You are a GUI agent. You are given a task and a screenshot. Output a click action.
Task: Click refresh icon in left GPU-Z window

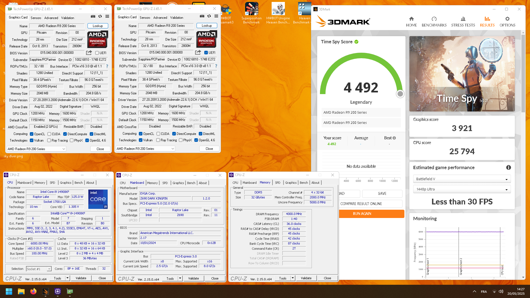coord(100,17)
